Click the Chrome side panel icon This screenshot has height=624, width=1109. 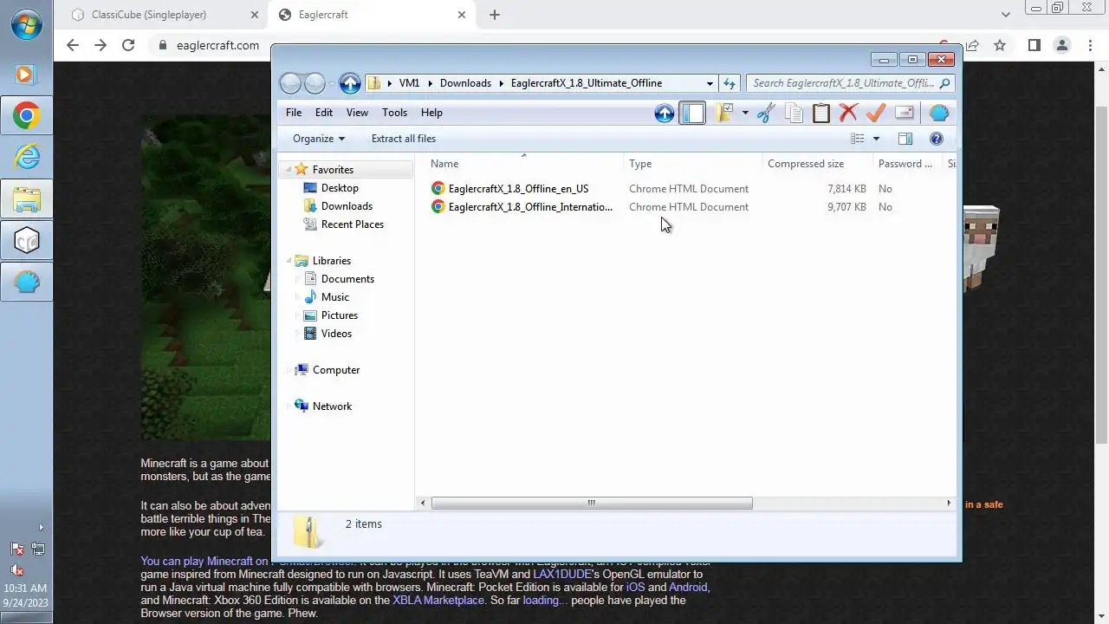click(1034, 45)
